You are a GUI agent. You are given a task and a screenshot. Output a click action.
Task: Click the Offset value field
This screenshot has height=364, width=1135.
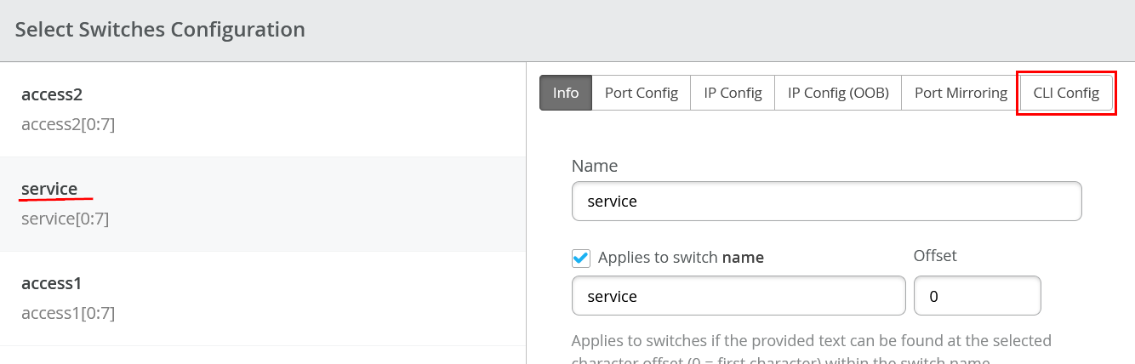coord(977,296)
